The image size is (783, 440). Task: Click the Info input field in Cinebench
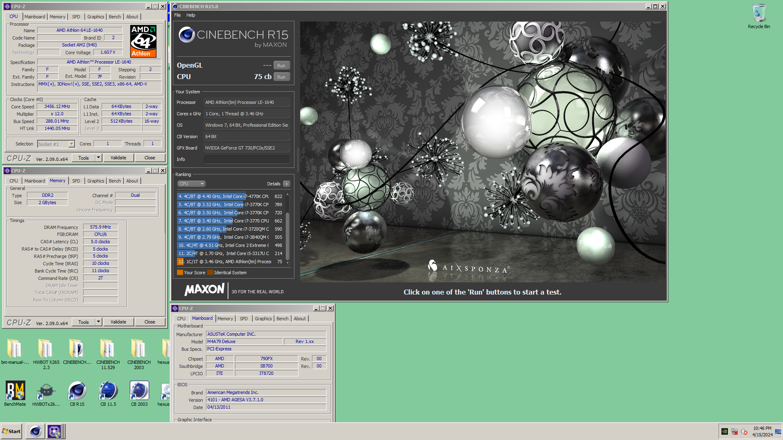tap(247, 159)
